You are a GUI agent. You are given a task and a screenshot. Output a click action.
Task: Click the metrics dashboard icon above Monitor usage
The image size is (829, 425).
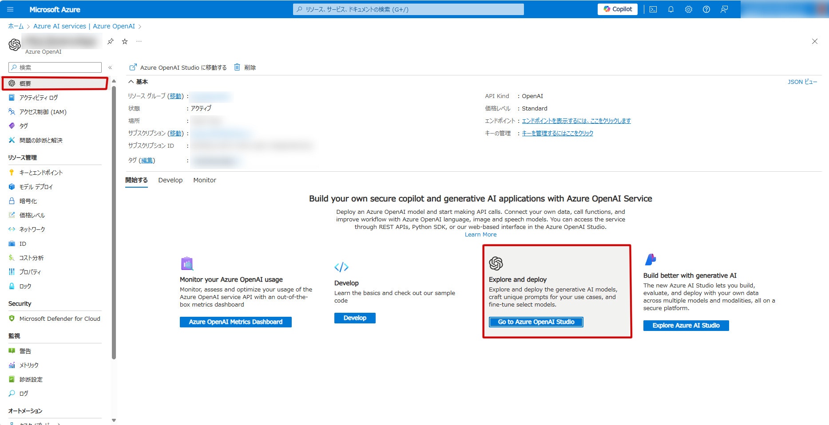(x=187, y=264)
